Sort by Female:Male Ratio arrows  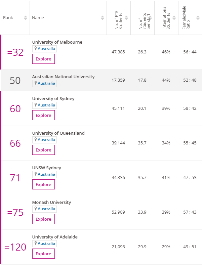pos(198,18)
